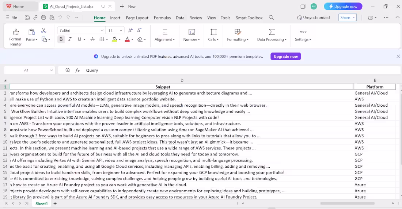Open the Calibri font name dropdown

tap(102, 31)
